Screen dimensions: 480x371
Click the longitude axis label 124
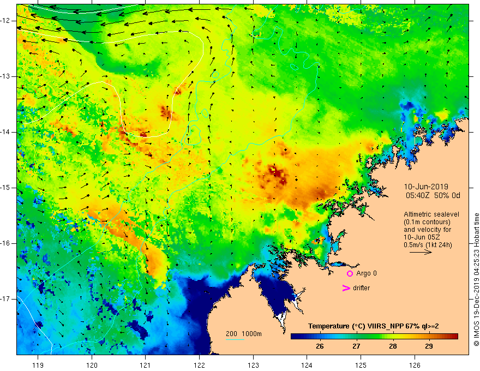[307, 365]
